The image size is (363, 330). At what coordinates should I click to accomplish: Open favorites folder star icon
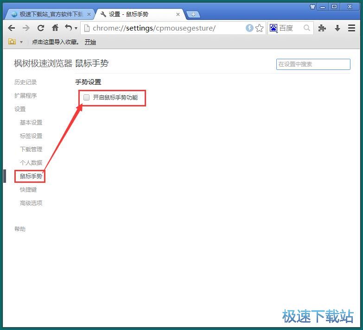coord(12,42)
